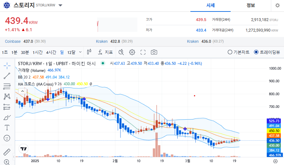
Task: Select the 30분 timeframe
Action: [x=25, y=52]
